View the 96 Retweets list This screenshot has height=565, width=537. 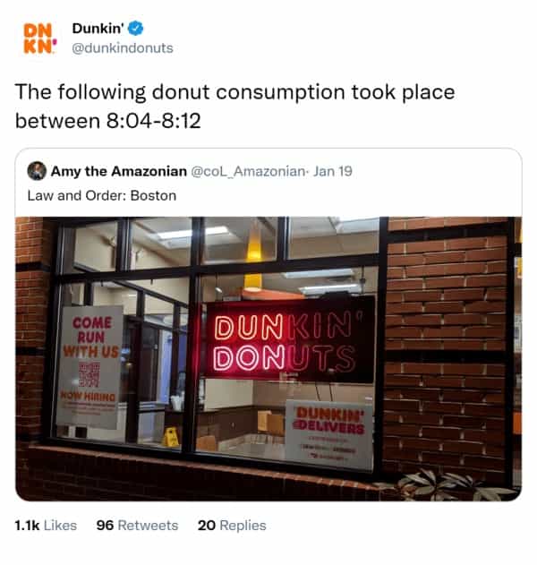[x=137, y=526]
